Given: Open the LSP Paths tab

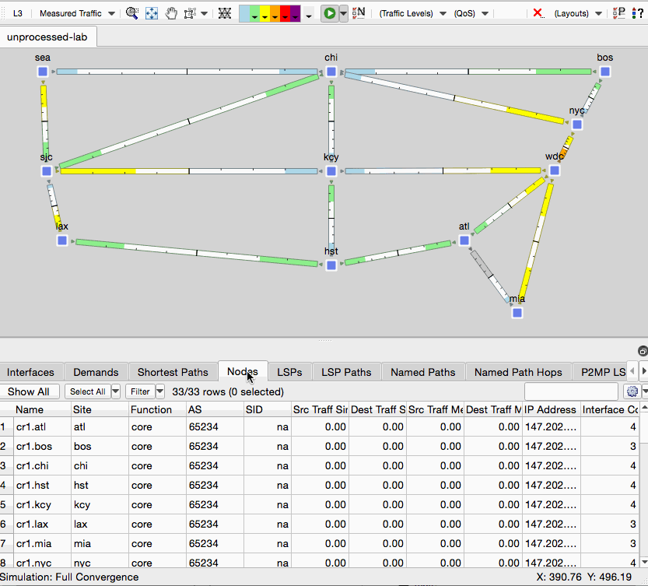Looking at the screenshot, I should pos(346,372).
